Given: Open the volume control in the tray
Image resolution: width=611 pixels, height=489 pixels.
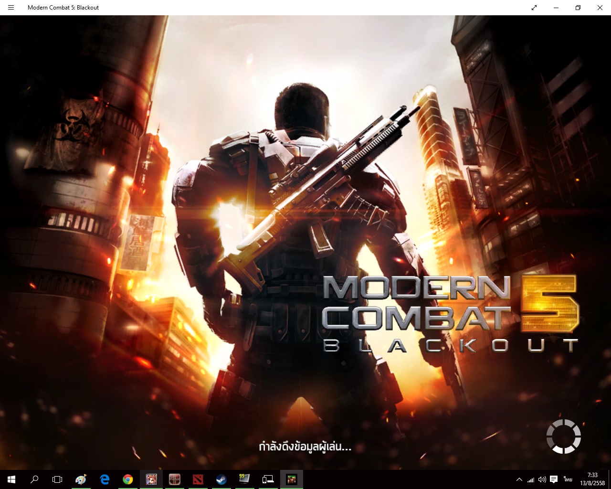Looking at the screenshot, I should pyautogui.click(x=542, y=479).
